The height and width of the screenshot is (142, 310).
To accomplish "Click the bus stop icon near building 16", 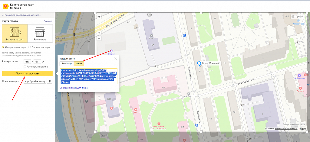I will point(184,35).
